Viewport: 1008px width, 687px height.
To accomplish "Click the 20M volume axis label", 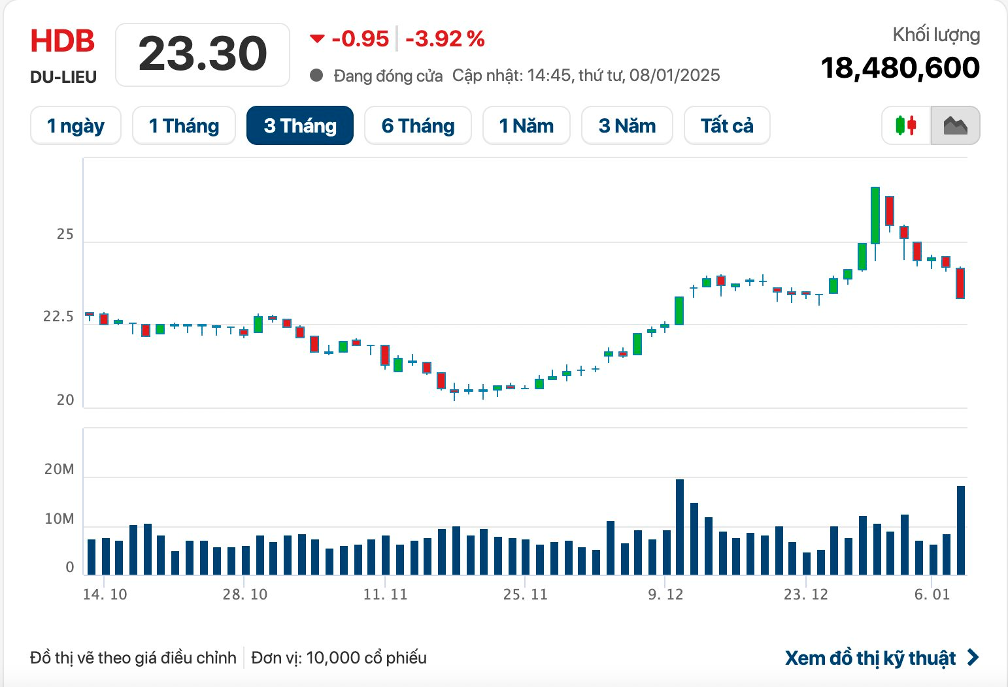I will [x=59, y=469].
